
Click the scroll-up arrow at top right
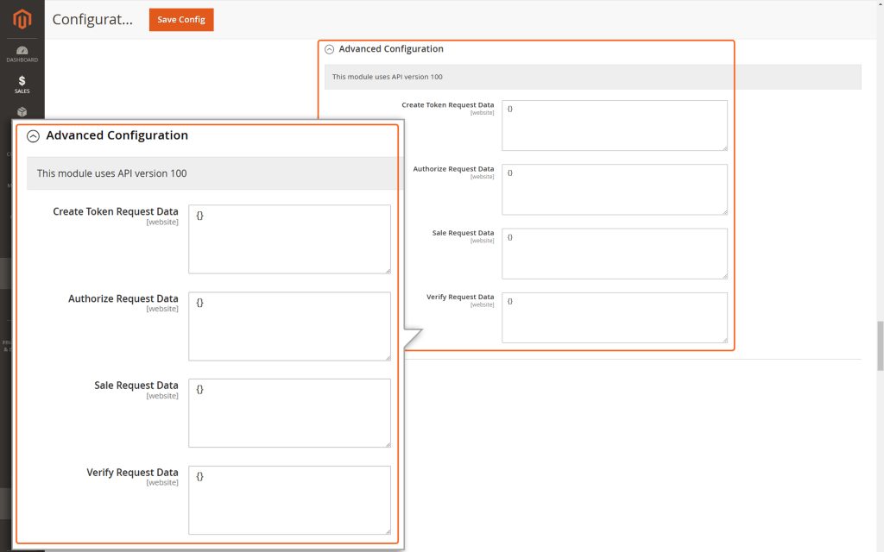point(879,5)
